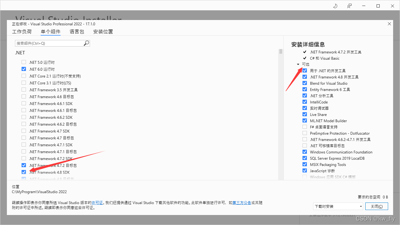Uncheck Entity Framework 6 工具
This screenshot has height=225, width=400.
[x=305, y=89]
